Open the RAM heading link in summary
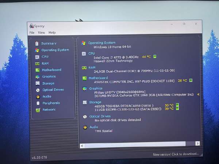This screenshot has height=164, width=219. click(x=92, y=67)
